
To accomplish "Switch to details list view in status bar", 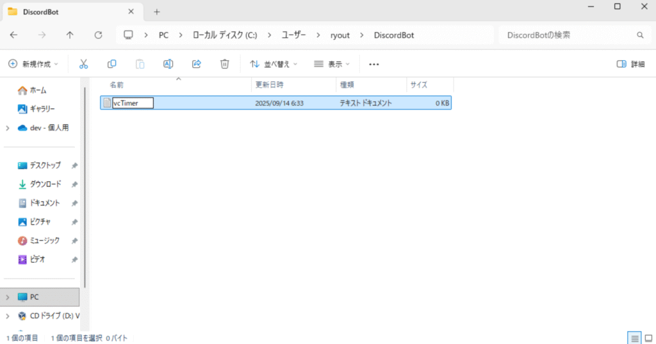I will 634,338.
